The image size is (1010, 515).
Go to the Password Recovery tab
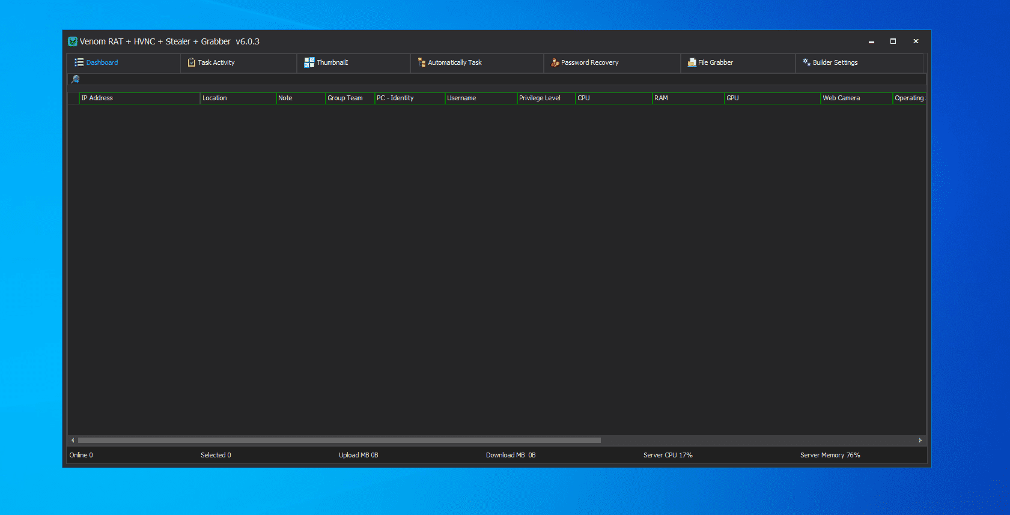pyautogui.click(x=612, y=62)
